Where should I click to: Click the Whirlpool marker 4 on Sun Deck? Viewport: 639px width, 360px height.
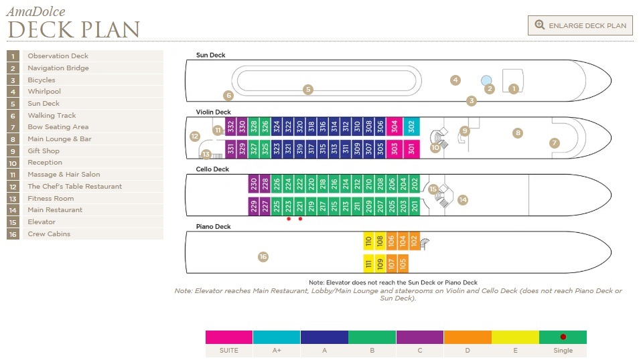pyautogui.click(x=455, y=80)
